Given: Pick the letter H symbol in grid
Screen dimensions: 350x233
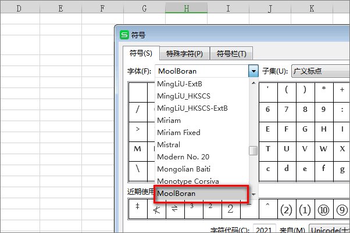Looking at the screenshot, I should coord(324,132).
